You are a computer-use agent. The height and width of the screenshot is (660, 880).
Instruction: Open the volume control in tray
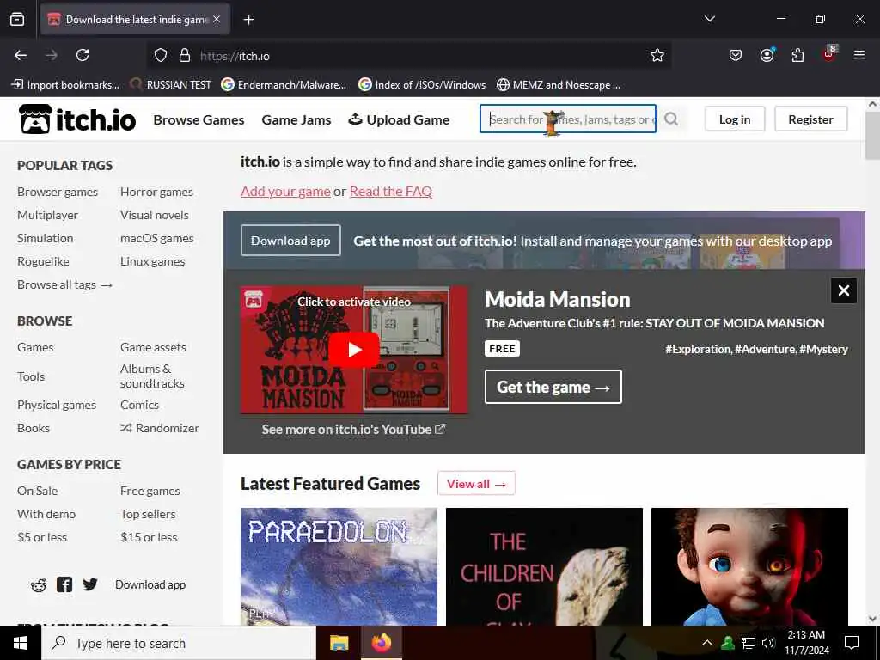pyautogui.click(x=768, y=643)
